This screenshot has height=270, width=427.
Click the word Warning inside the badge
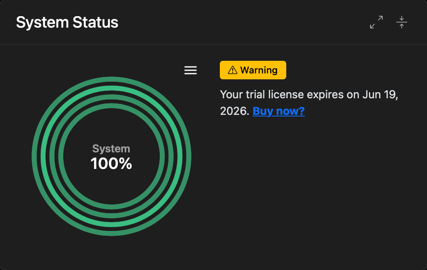tap(259, 70)
